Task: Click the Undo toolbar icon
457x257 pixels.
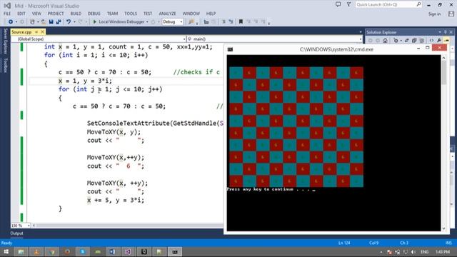Action: [69, 22]
